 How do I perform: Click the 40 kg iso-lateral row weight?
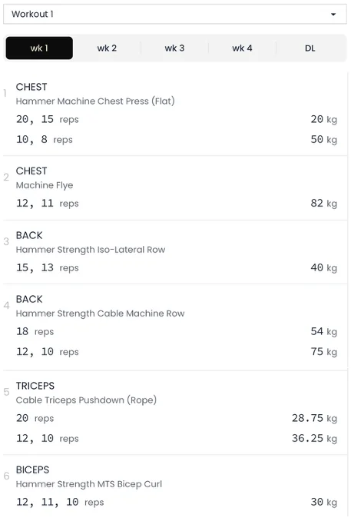tap(324, 268)
